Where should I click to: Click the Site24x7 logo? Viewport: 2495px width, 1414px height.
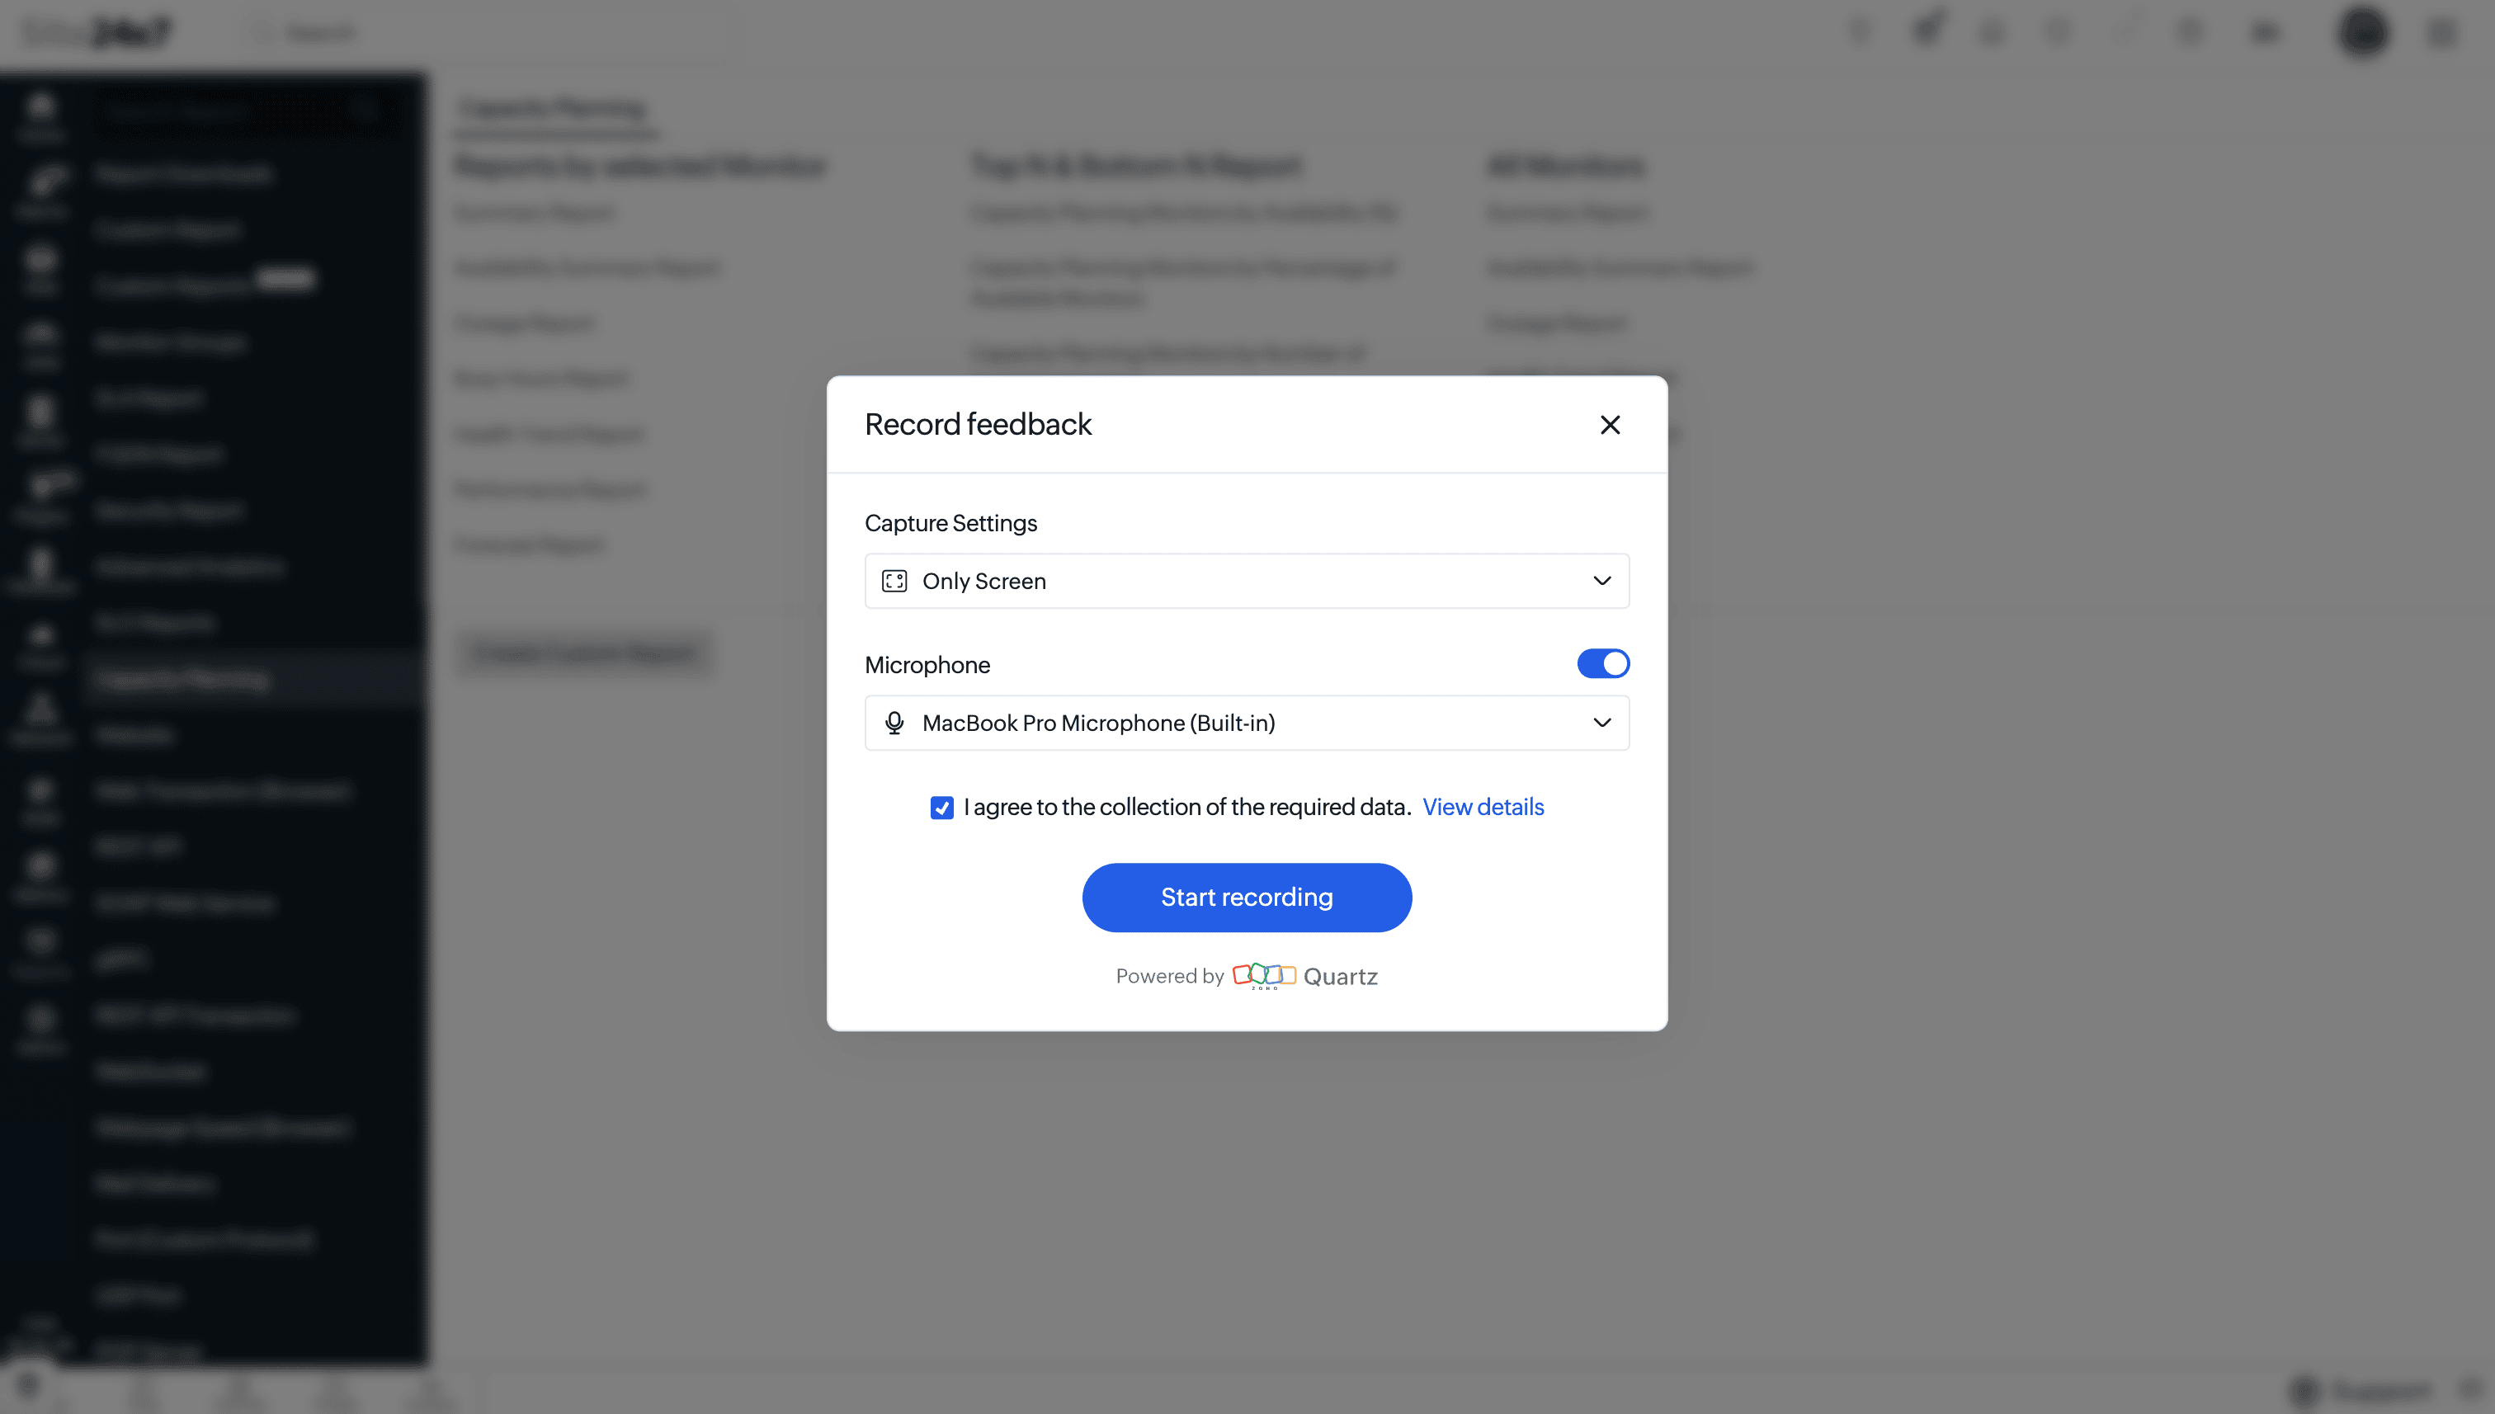tap(97, 32)
